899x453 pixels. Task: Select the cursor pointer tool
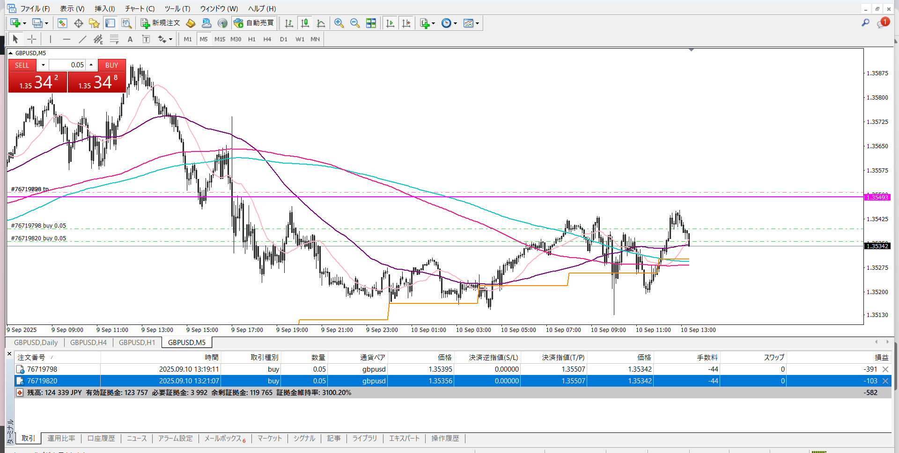coord(15,39)
